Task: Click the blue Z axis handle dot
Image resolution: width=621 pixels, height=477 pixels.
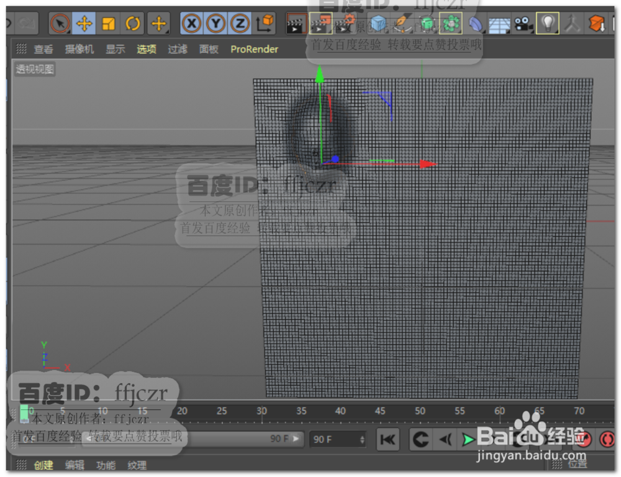Action: click(x=335, y=159)
